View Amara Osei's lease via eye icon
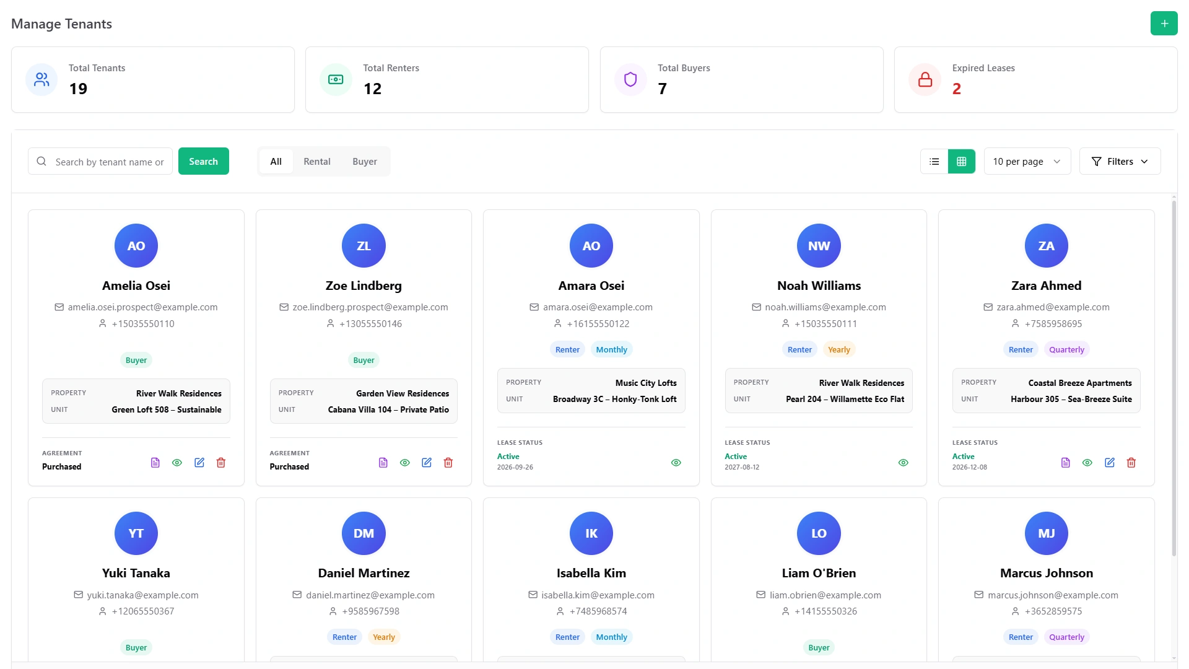The image size is (1189, 669). click(x=676, y=463)
